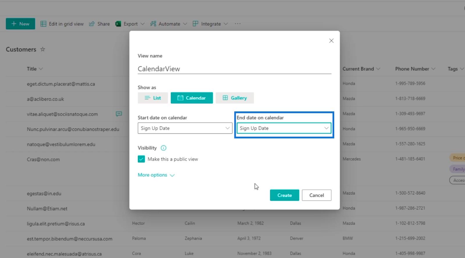The height and width of the screenshot is (258, 465).
Task: Click comment icon on vitae.aliquet row
Action: coord(119,114)
